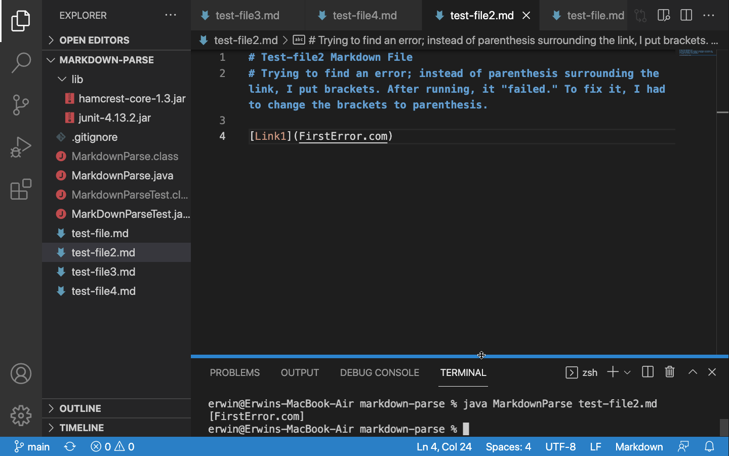Click the minimap at the editor's right edge
Screen dimensions: 729x456
(x=697, y=52)
